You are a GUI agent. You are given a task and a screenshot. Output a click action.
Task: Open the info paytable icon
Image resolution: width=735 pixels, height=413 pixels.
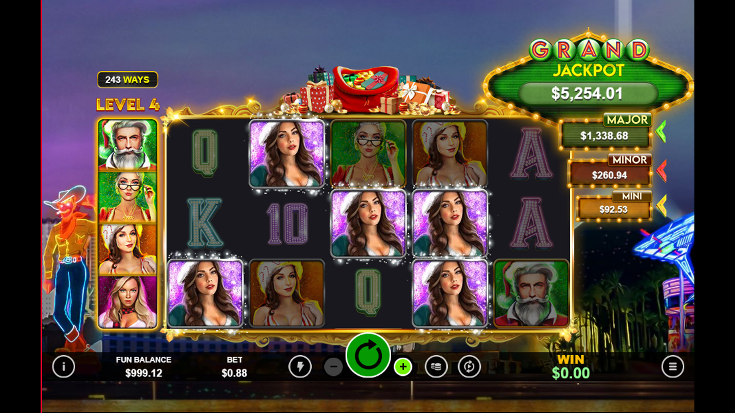point(64,366)
